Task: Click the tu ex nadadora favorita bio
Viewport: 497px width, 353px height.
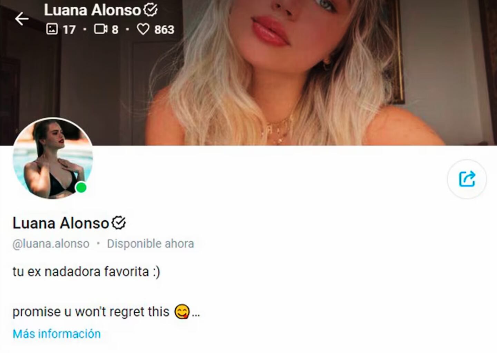Action: [x=86, y=272]
